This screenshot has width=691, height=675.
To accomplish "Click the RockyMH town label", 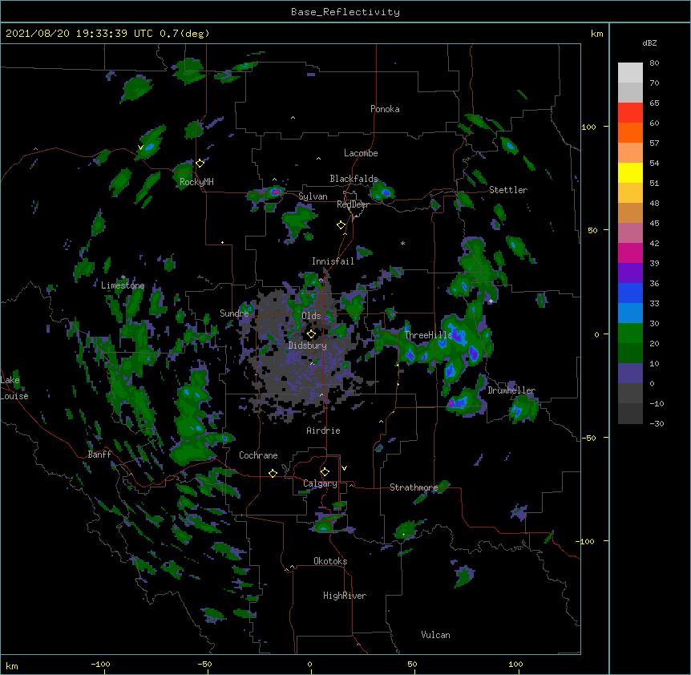I will [x=196, y=182].
